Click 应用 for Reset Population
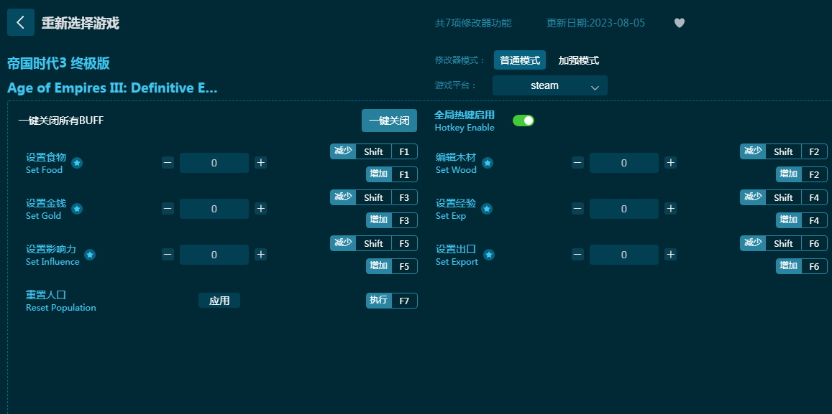 [219, 301]
